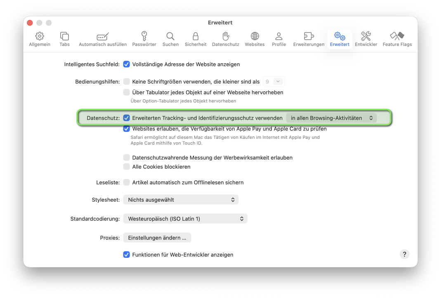Open the Passwörter key icon pane

tap(144, 39)
